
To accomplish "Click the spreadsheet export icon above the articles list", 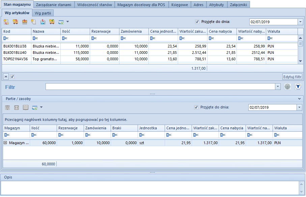I will (61, 22).
